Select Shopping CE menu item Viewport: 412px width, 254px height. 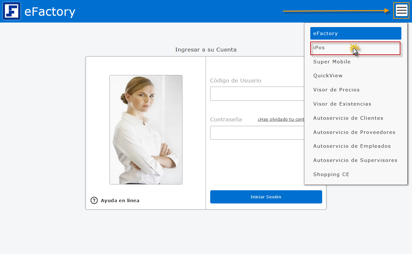[x=331, y=174]
